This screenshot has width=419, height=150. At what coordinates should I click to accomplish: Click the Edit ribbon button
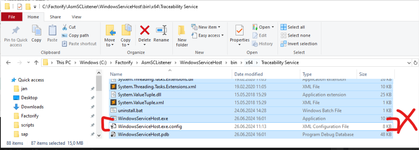pos(259,35)
